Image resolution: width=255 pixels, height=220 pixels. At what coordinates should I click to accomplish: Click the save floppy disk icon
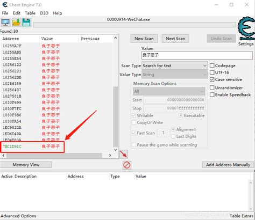26,23
